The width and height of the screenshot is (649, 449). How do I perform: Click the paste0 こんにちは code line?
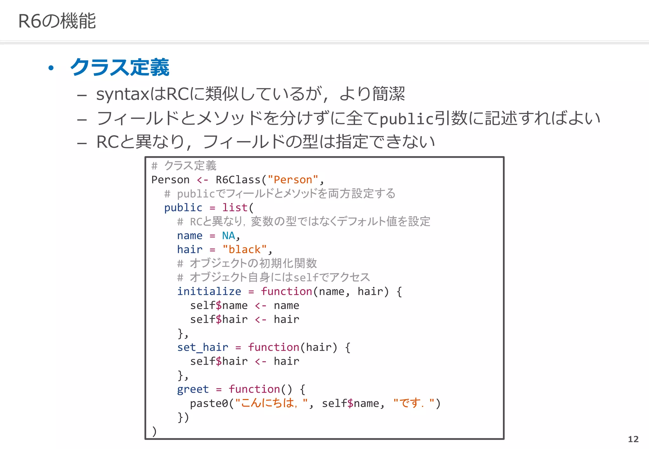coord(315,403)
